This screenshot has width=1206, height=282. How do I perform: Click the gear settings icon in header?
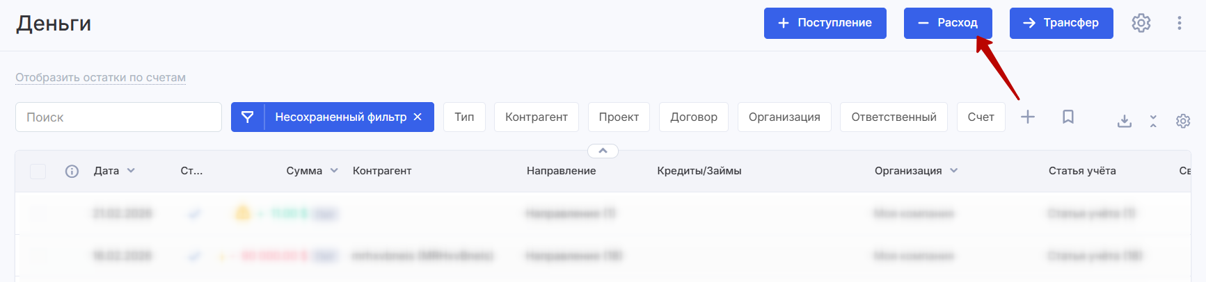click(x=1141, y=23)
